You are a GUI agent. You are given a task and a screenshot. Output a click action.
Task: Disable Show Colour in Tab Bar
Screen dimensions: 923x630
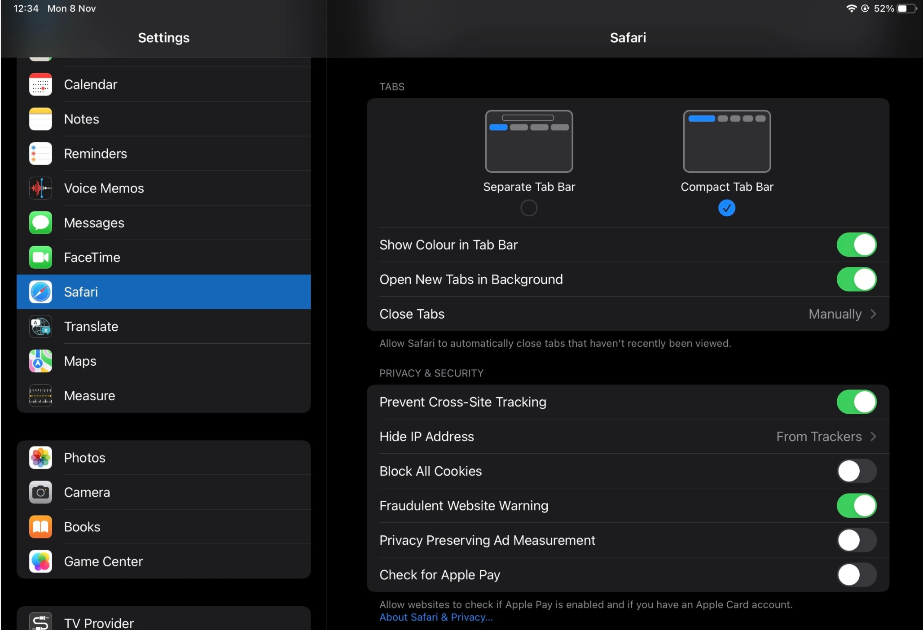click(x=856, y=245)
